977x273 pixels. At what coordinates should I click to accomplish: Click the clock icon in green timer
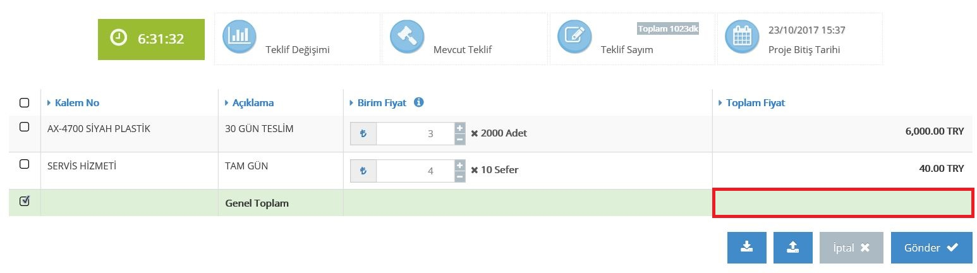pos(118,39)
